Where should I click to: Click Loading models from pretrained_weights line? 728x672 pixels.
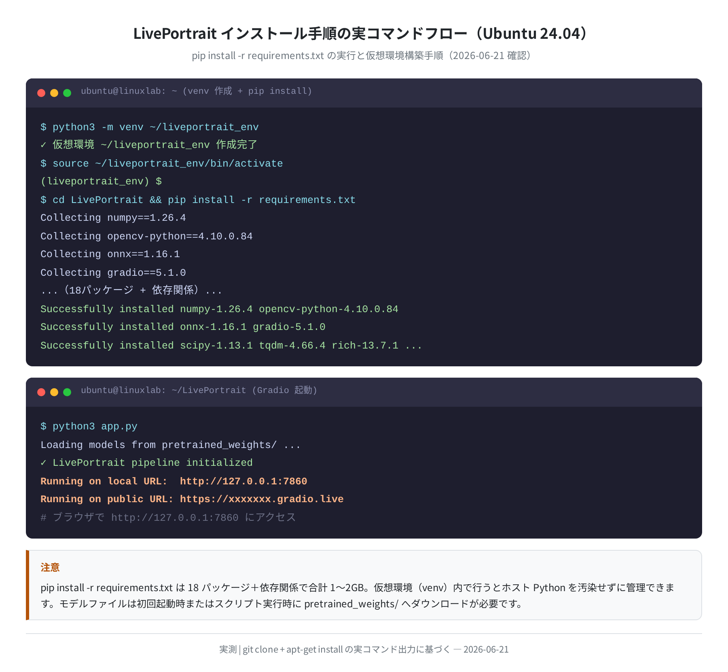tap(171, 445)
